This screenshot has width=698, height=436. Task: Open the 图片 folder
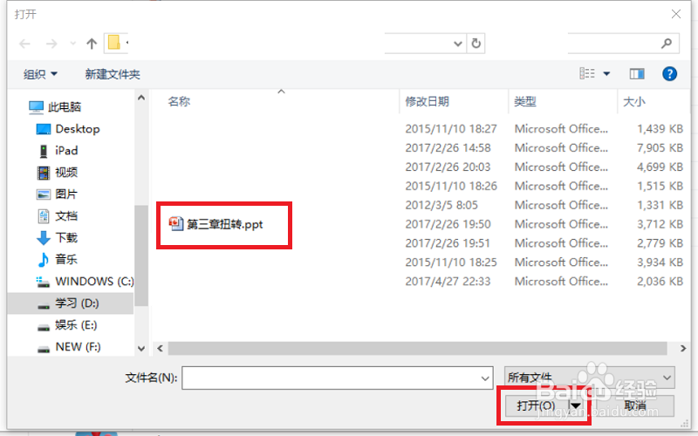[57, 194]
